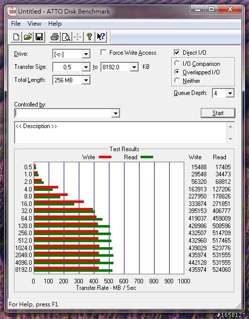Click the 'For Help, press F1' status text

(x=33, y=304)
